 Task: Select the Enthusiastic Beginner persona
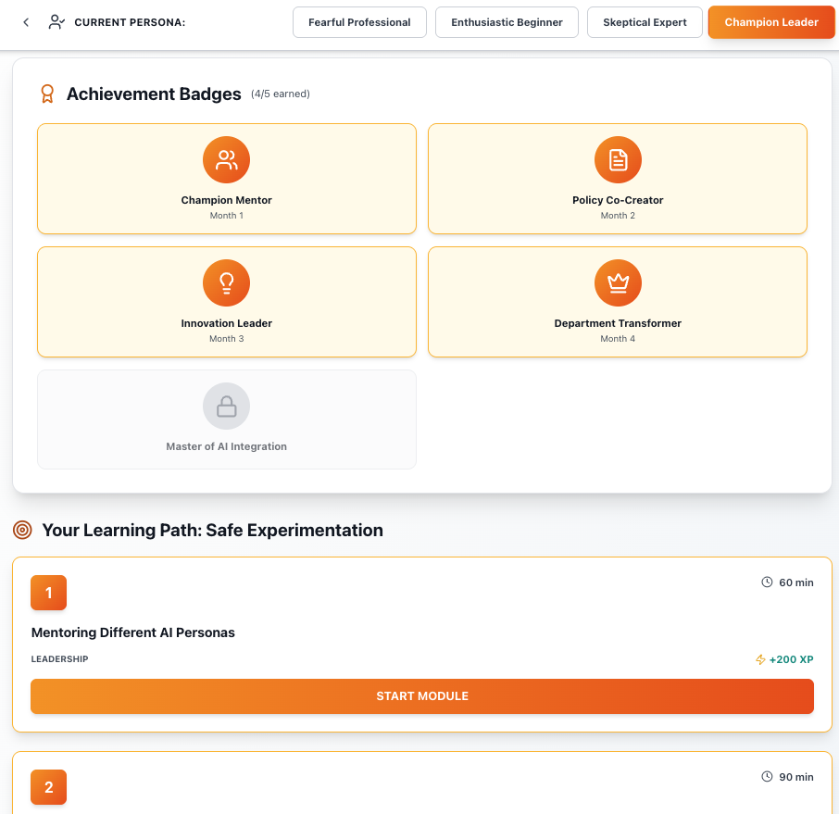coord(507,22)
